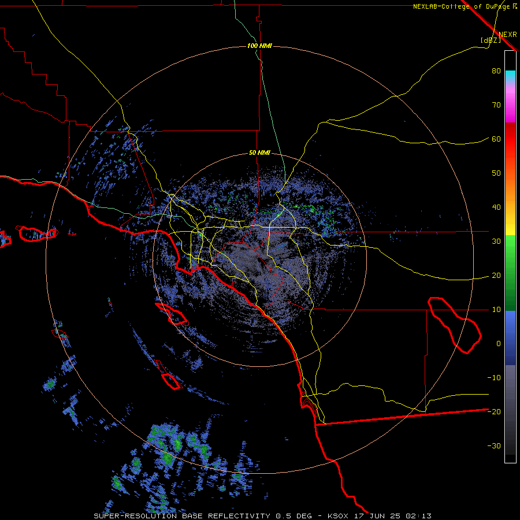Click the green segment of the color bar

[510, 273]
